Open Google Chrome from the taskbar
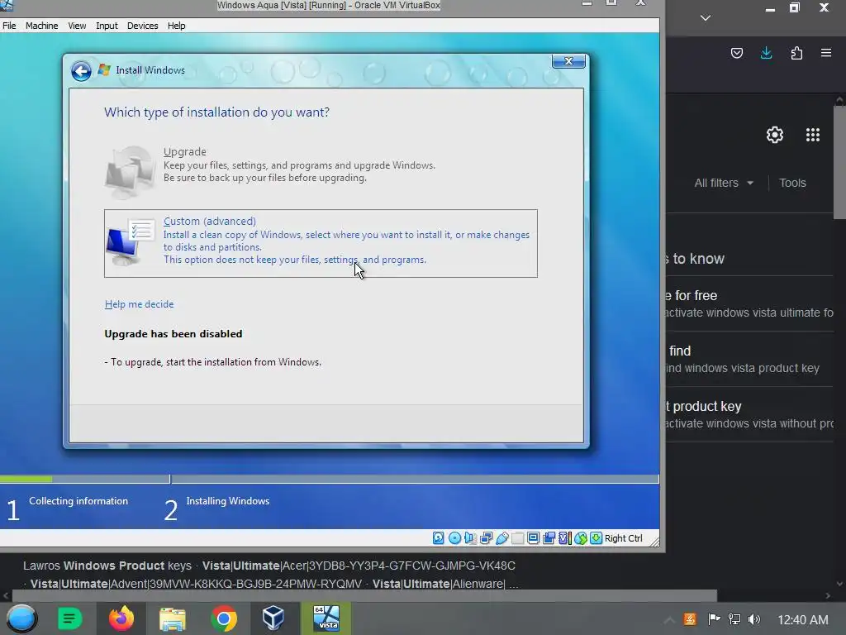 click(x=224, y=618)
